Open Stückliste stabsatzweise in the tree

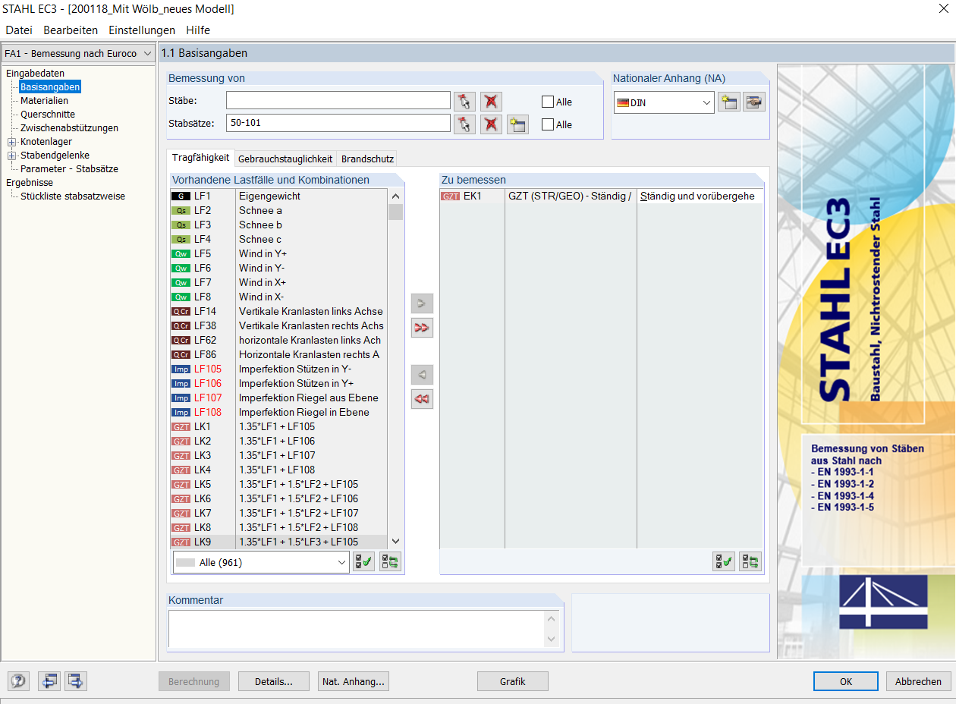[73, 196]
